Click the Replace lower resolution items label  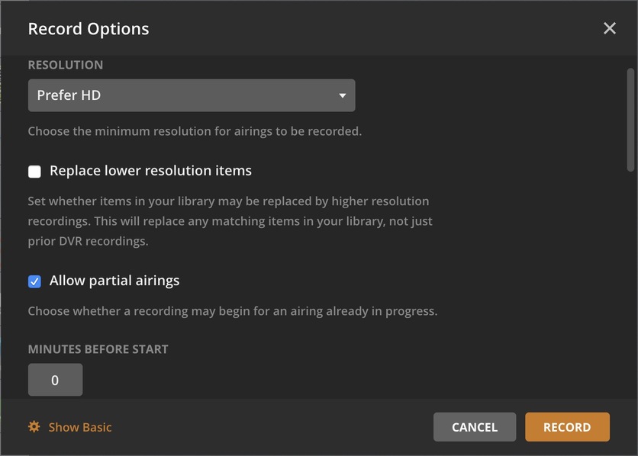click(150, 171)
